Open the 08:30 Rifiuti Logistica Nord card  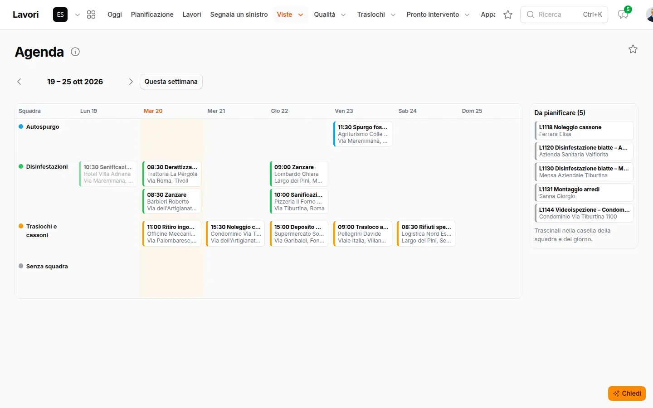(x=426, y=233)
